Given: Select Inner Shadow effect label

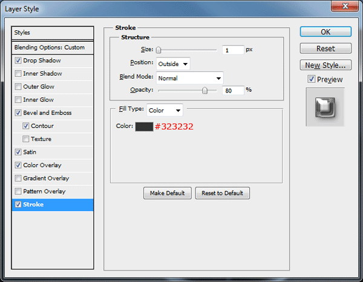Looking at the screenshot, I should click(42, 74).
